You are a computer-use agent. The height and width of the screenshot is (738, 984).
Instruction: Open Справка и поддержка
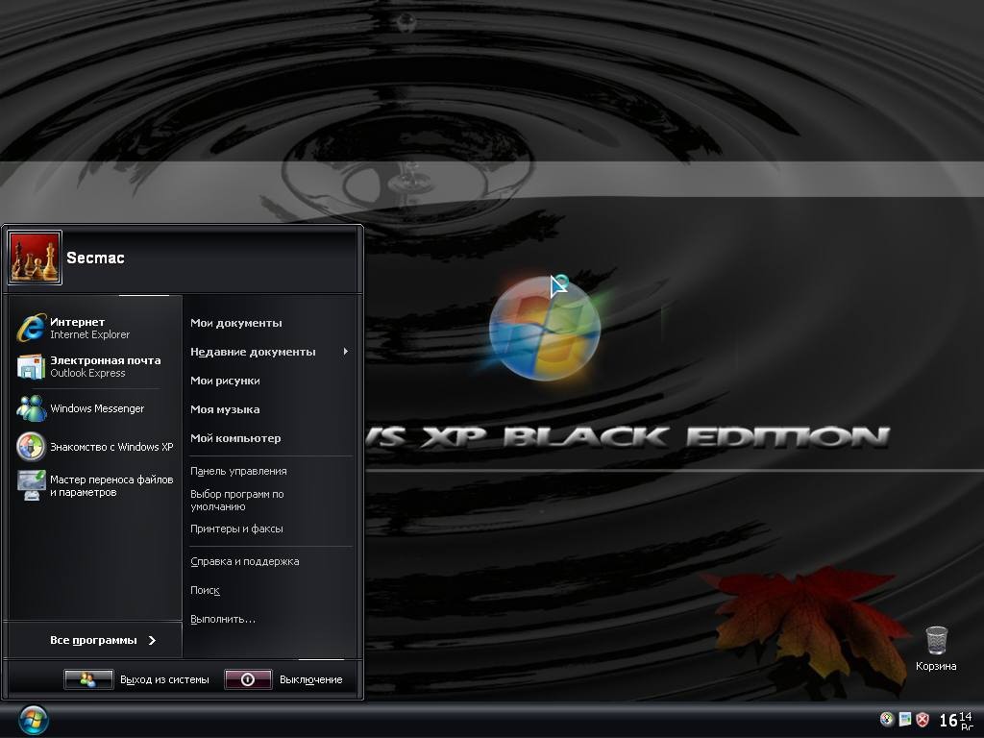point(245,561)
